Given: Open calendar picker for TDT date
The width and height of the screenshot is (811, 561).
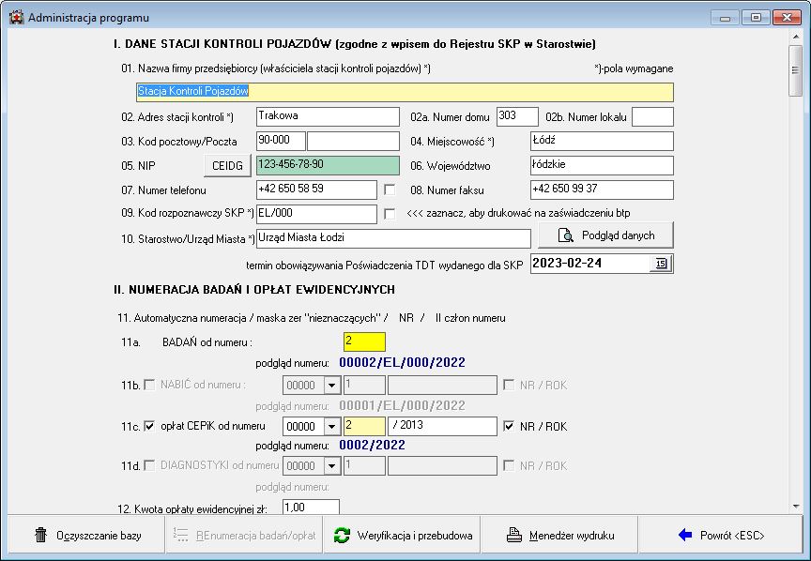Looking at the screenshot, I should pos(661,264).
